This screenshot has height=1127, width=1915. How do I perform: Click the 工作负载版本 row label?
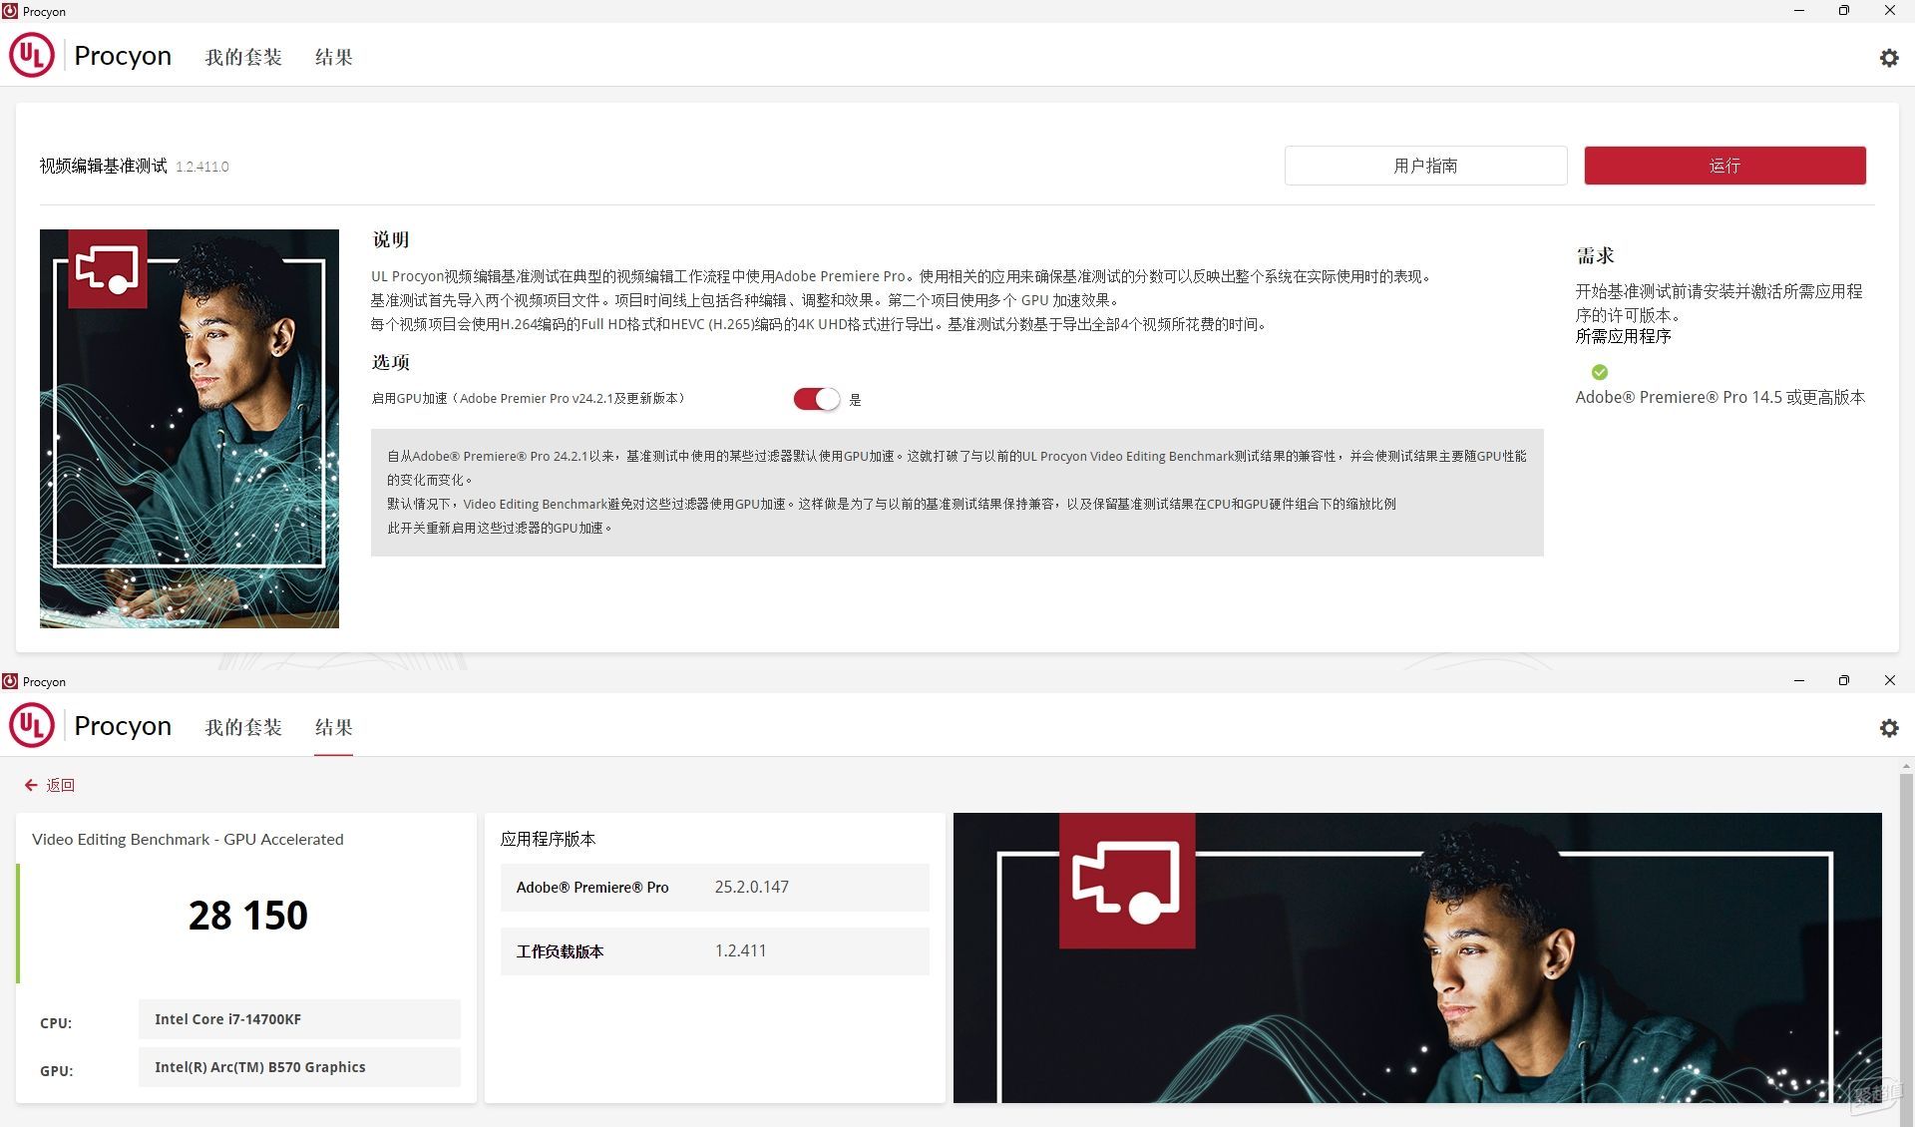[560, 951]
